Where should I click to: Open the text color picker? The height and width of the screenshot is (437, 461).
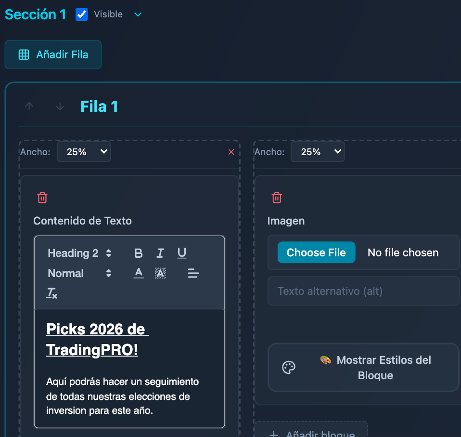[139, 273]
